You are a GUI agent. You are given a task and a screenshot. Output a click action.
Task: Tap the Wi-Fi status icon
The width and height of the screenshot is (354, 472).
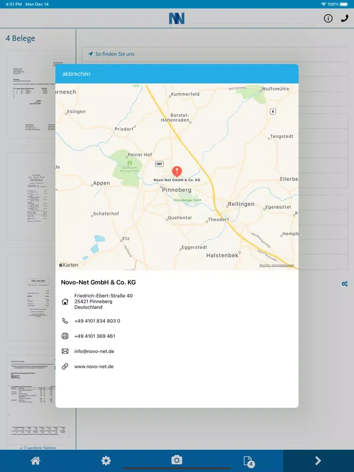point(323,4)
